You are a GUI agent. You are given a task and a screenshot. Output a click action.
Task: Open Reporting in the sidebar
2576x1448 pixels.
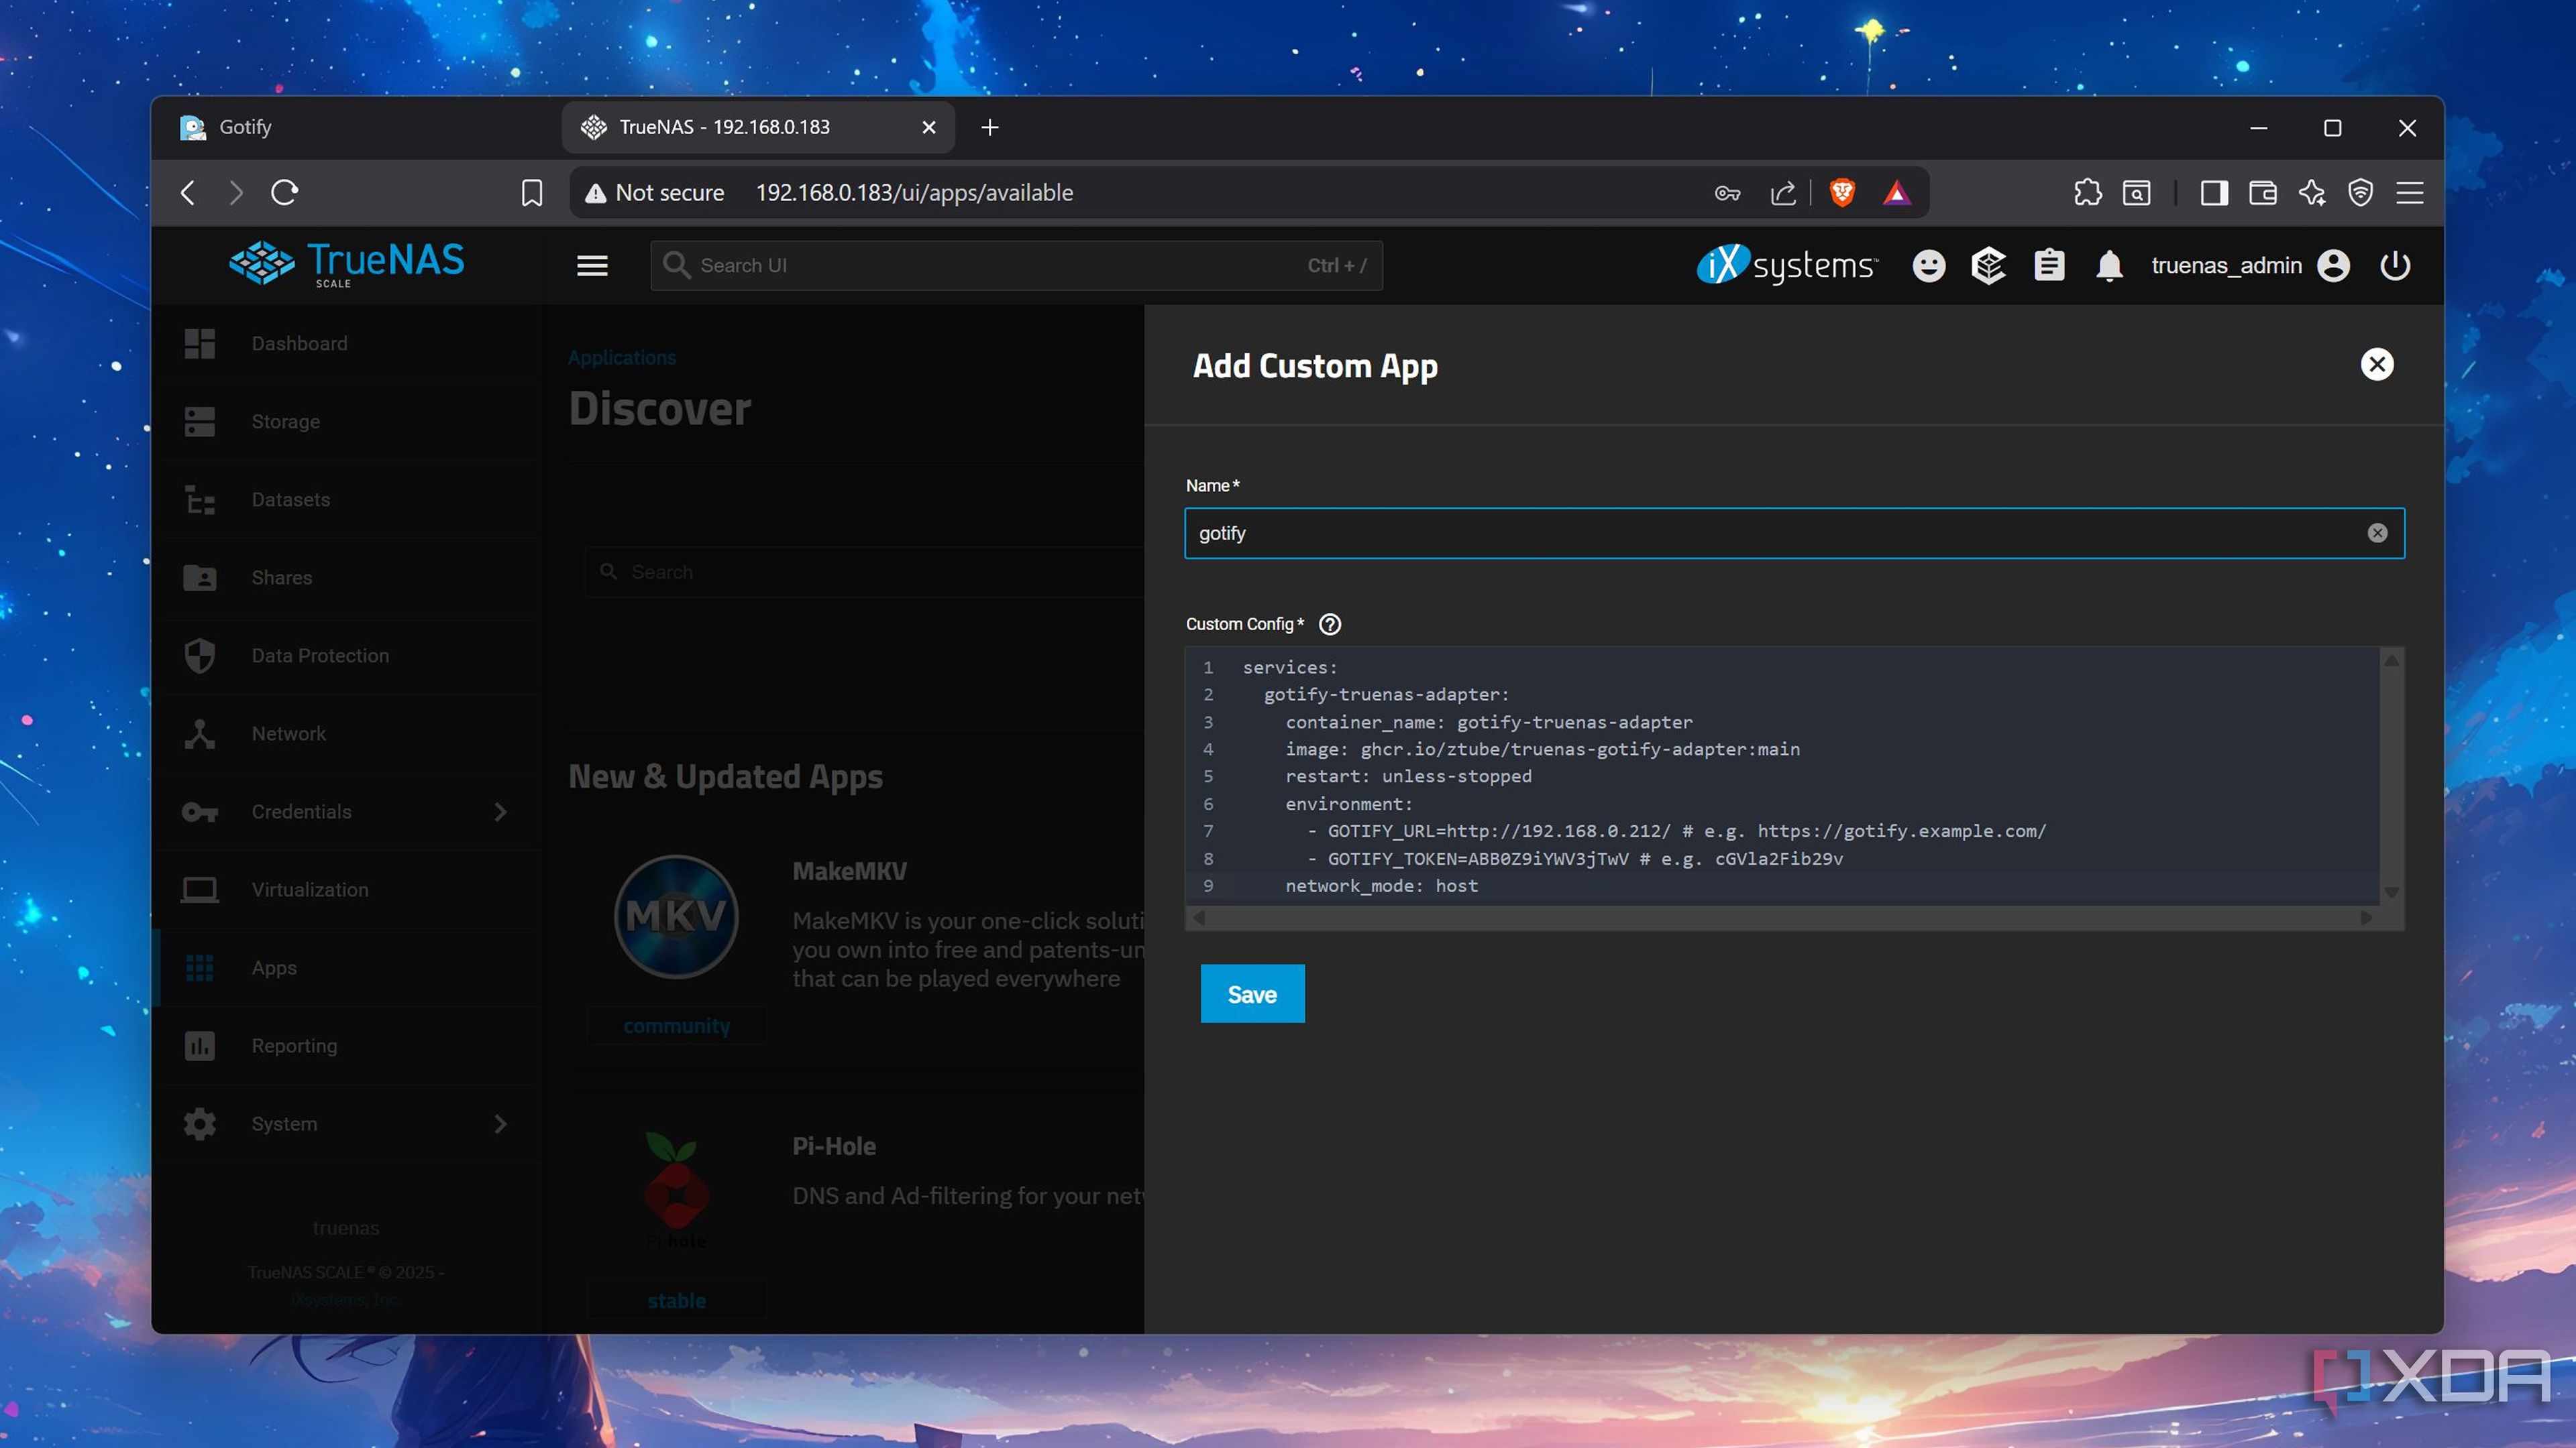pos(346,1045)
